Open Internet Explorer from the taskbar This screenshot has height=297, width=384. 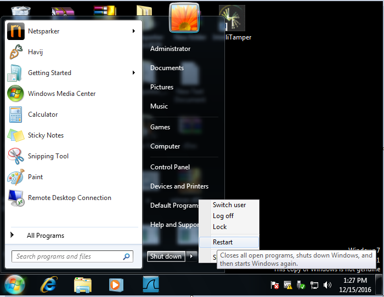coord(49,284)
